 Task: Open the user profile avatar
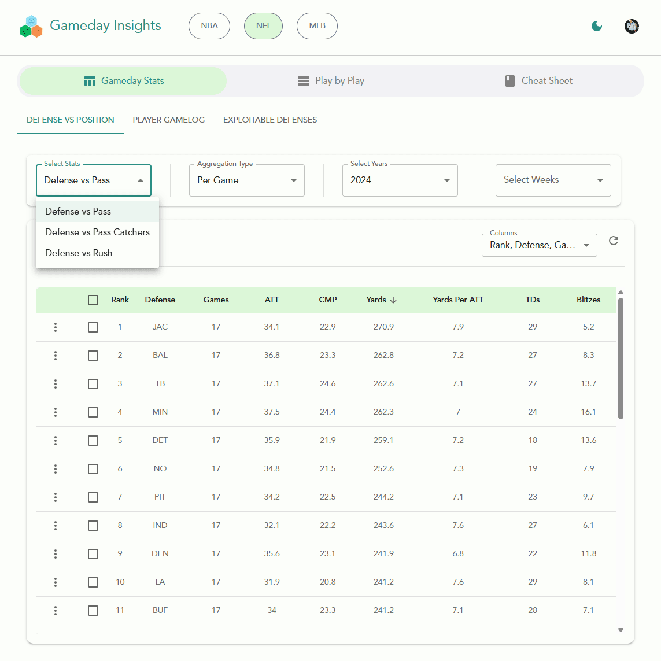click(x=632, y=26)
